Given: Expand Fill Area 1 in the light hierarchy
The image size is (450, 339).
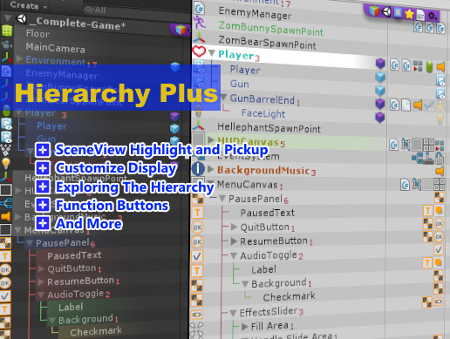Looking at the screenshot, I should point(245,327).
